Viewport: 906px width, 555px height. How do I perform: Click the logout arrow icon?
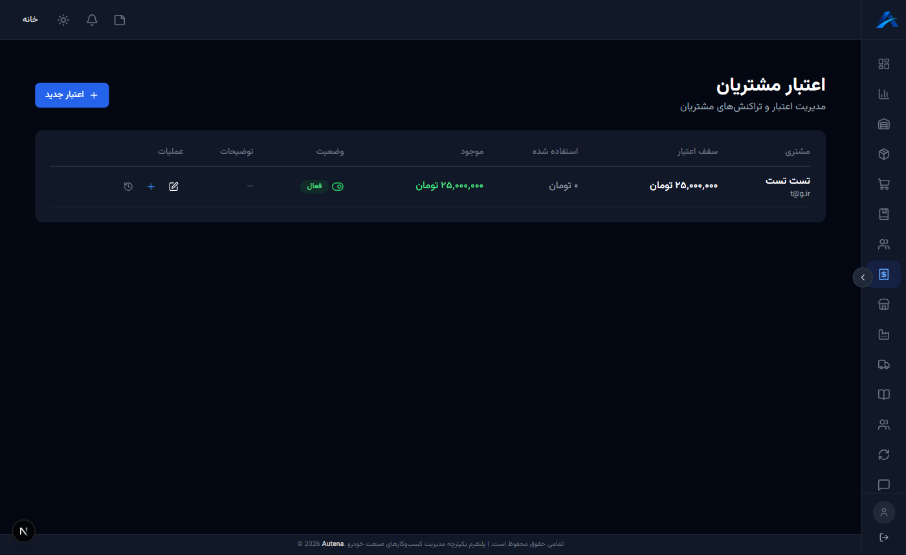pos(883,537)
